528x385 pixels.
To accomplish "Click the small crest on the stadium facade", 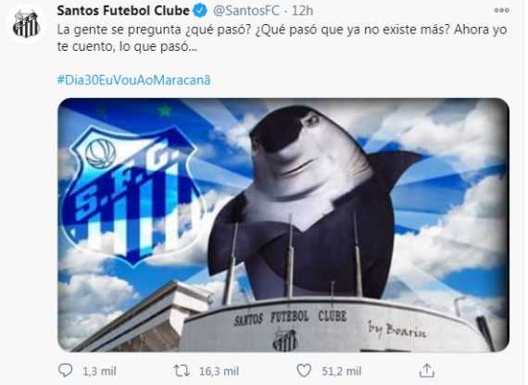I will 285,340.
